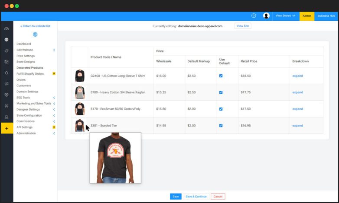Open the help question mark icon
The height and width of the screenshot is (203, 339).
click(254, 16)
